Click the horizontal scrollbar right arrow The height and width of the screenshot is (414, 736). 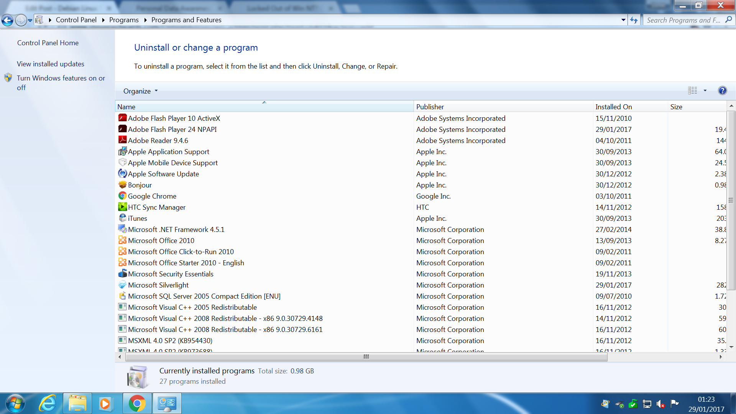click(721, 357)
